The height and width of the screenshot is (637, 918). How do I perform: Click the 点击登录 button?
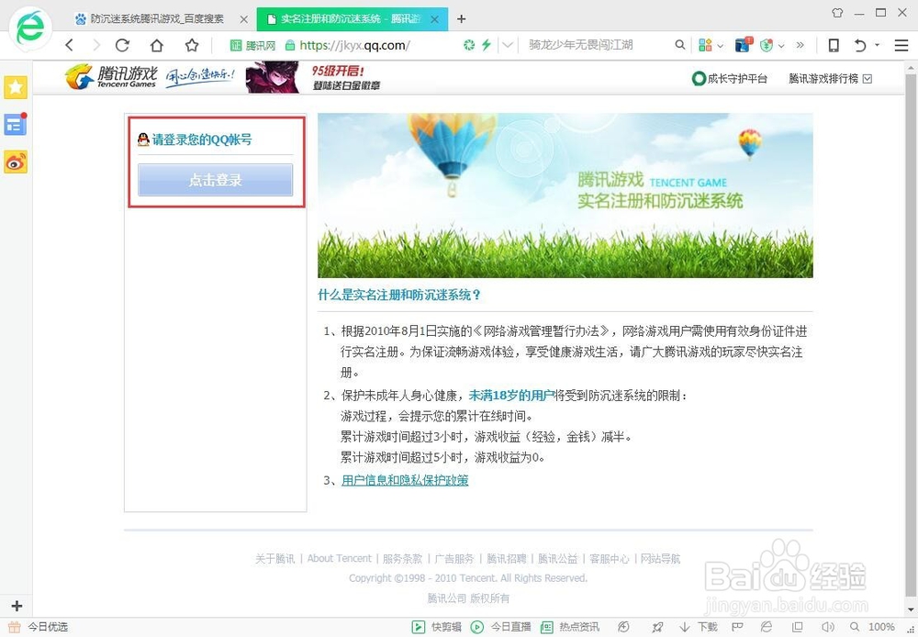(x=216, y=180)
